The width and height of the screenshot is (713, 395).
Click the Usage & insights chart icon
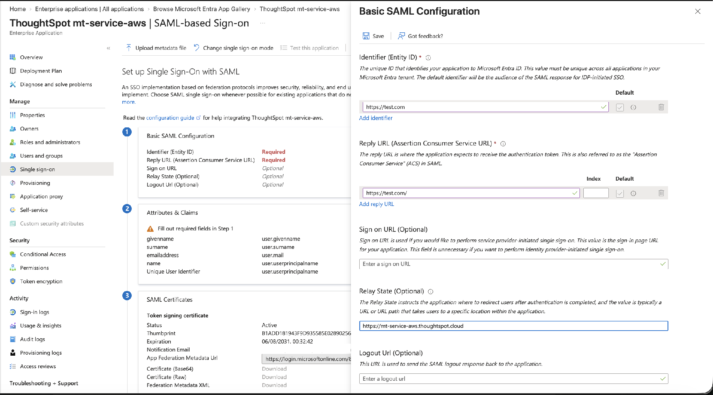tap(13, 325)
